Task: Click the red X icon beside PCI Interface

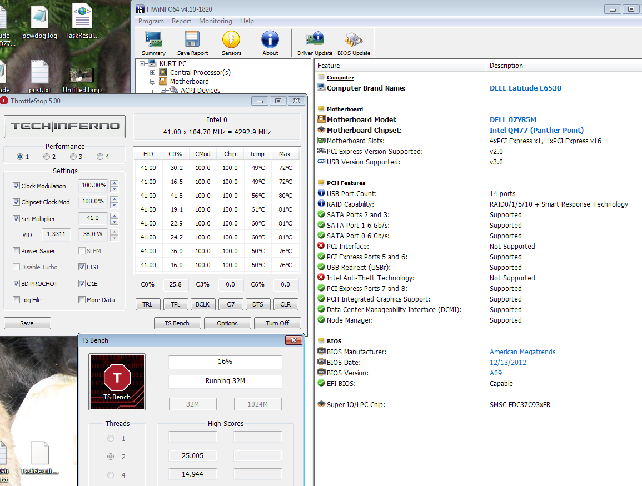Action: 321,246
